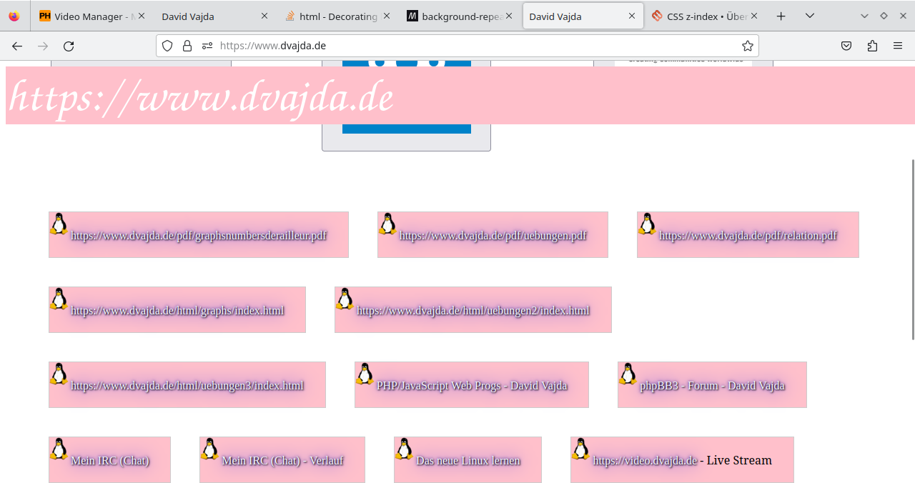915x483 pixels.
Task: Click the penguin icon beside 'Das neue Linux lernen'
Action: [x=405, y=449]
